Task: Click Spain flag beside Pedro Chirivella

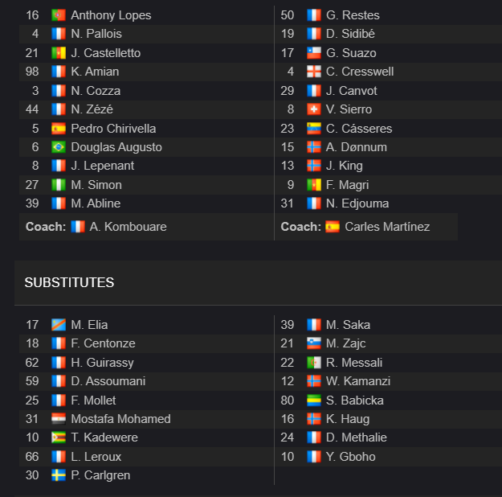Action: (x=59, y=129)
